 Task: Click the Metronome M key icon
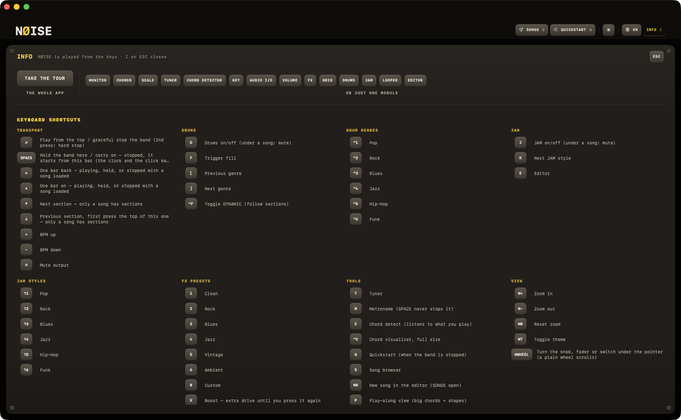[x=356, y=308]
